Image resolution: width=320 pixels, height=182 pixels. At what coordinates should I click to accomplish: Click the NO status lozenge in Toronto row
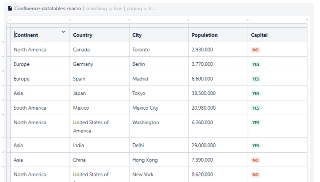tap(255, 50)
